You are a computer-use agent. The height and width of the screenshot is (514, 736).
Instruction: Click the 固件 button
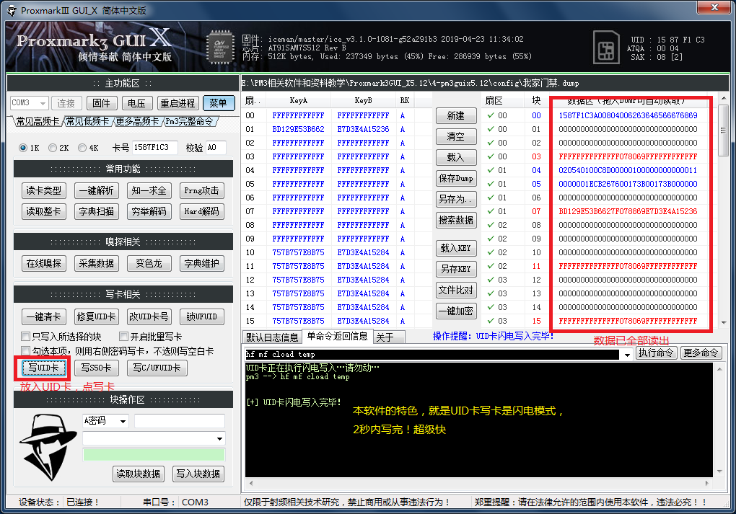tap(102, 102)
